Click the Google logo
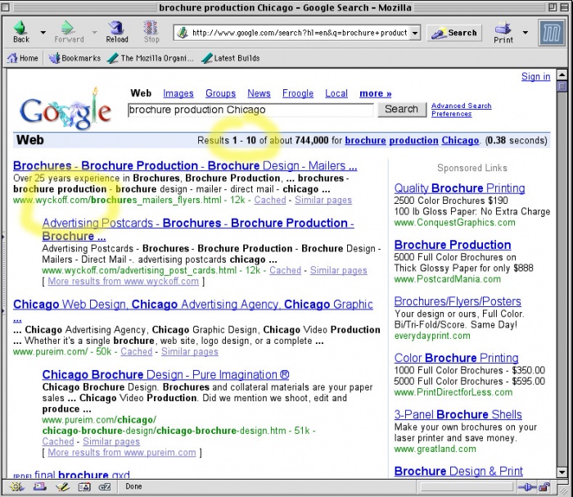 coord(65,109)
